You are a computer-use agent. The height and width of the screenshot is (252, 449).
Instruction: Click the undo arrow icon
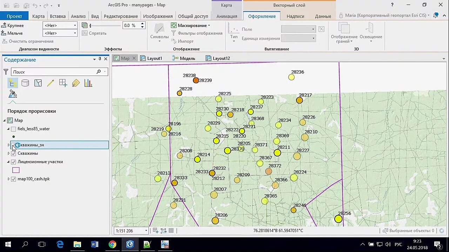pos(35,5)
